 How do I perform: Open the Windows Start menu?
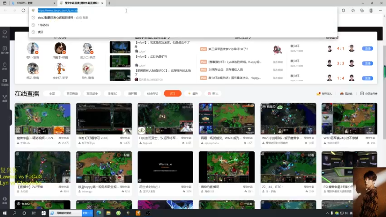coord(5,213)
